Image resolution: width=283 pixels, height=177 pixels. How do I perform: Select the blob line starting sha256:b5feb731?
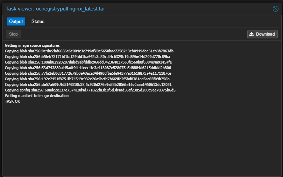pos(87,57)
